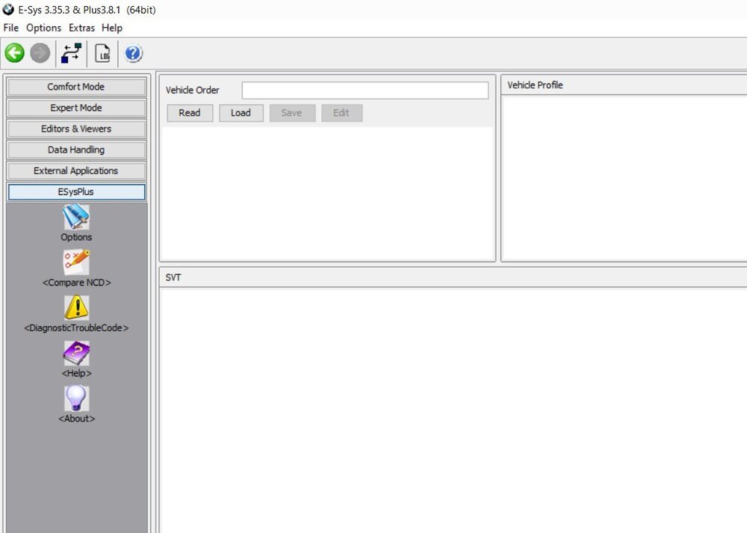Open the purple Help book icon
Image resolution: width=747 pixels, height=533 pixels.
click(76, 354)
